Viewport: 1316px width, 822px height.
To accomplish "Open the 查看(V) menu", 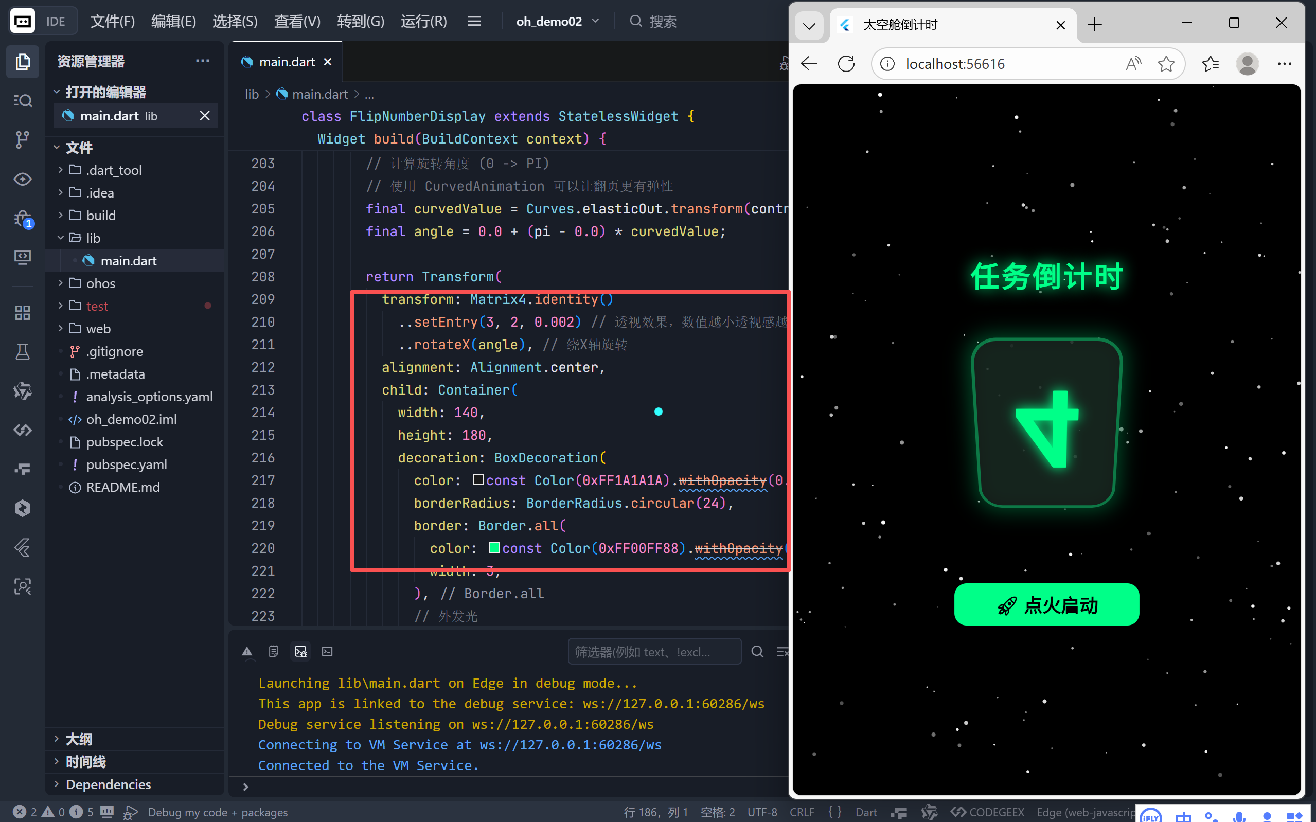I will pyautogui.click(x=297, y=21).
